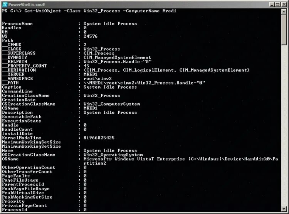Viewport: 289px width, 214px height.
Task: Click empty scrollbar track below the thumb
Action: [284, 125]
